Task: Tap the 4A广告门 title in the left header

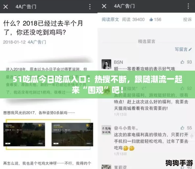Action: 26,7
